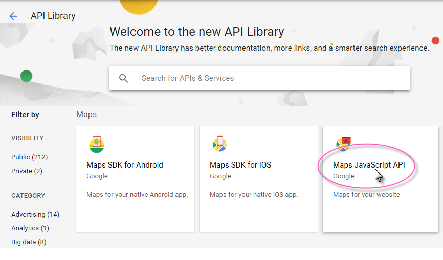Screen dimensions: 443x260
Task: Filter by Public (212) visibility
Action: point(29,157)
